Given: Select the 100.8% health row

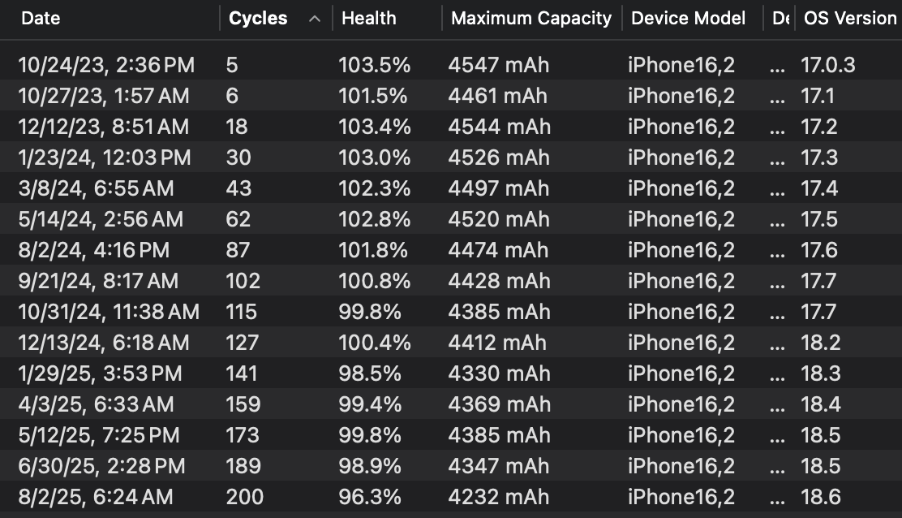Looking at the screenshot, I should click(375, 281).
